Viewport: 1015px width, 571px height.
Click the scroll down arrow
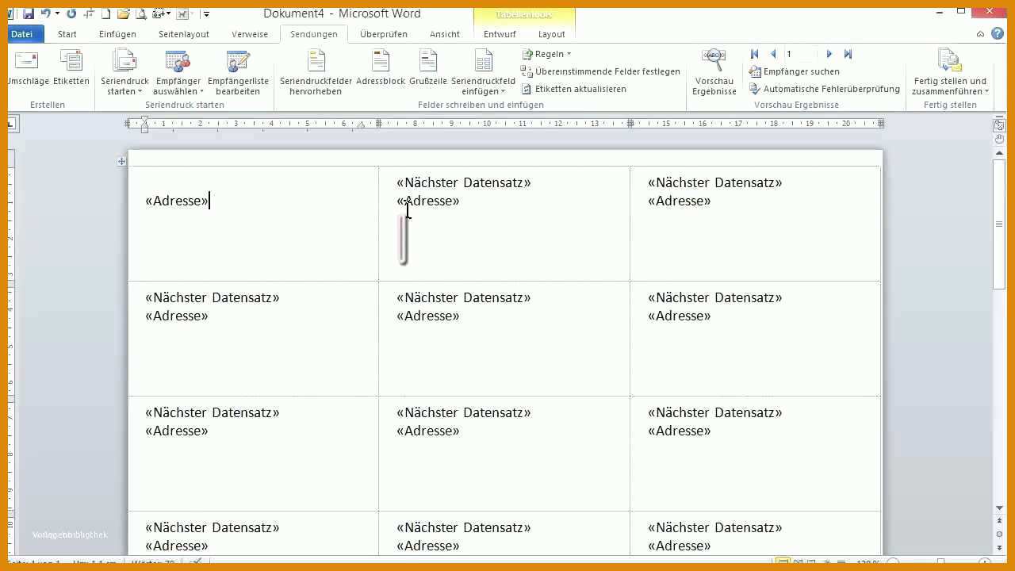point(999,508)
